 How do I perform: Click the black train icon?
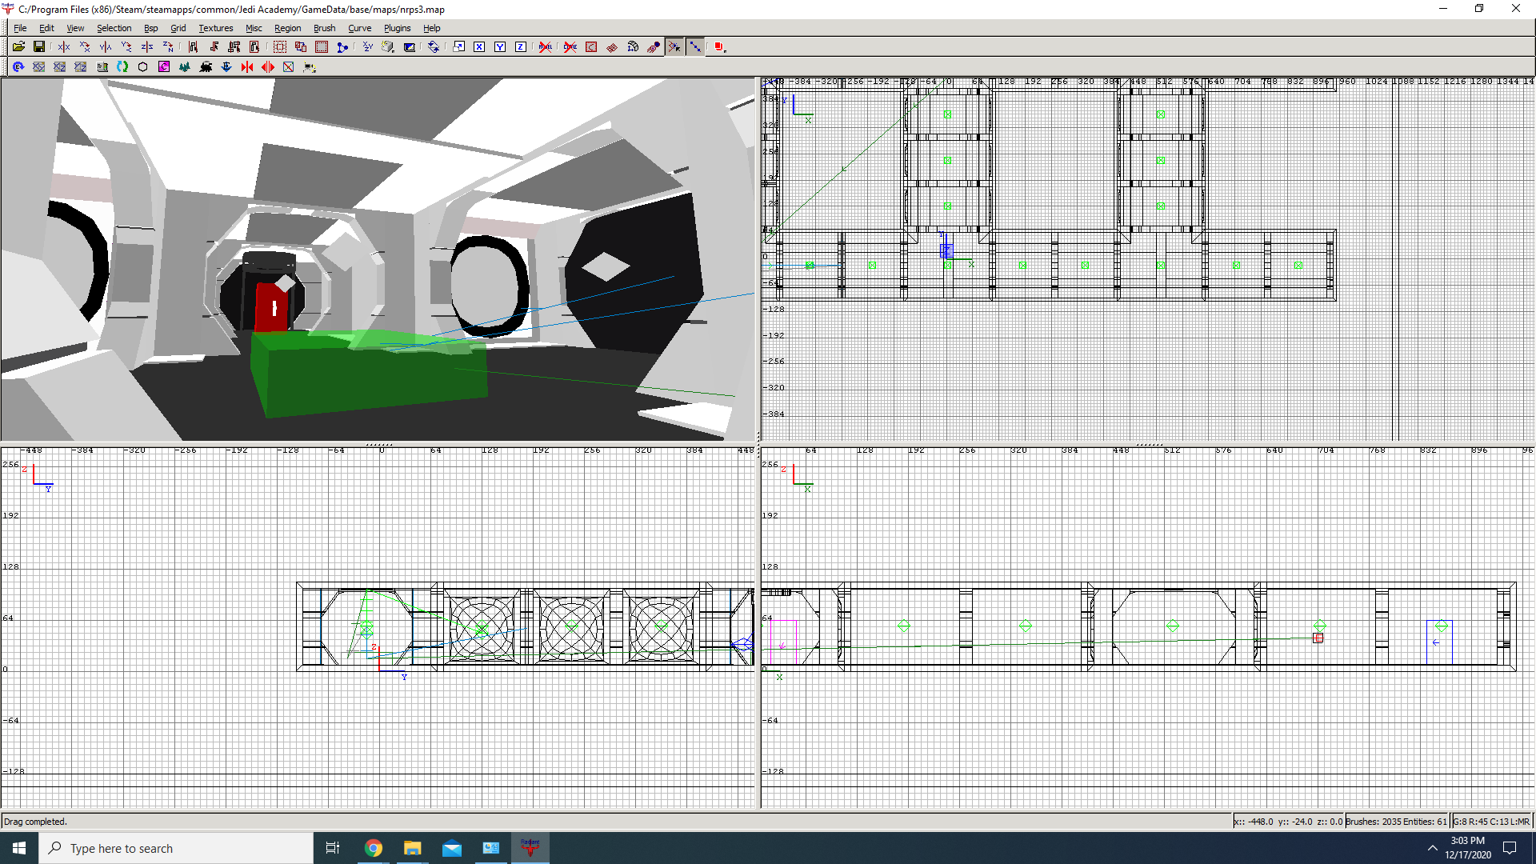pyautogui.click(x=206, y=67)
